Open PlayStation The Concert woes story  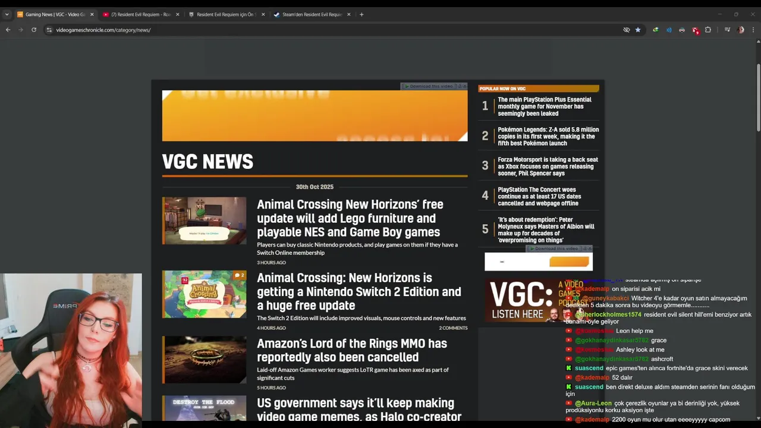539,196
